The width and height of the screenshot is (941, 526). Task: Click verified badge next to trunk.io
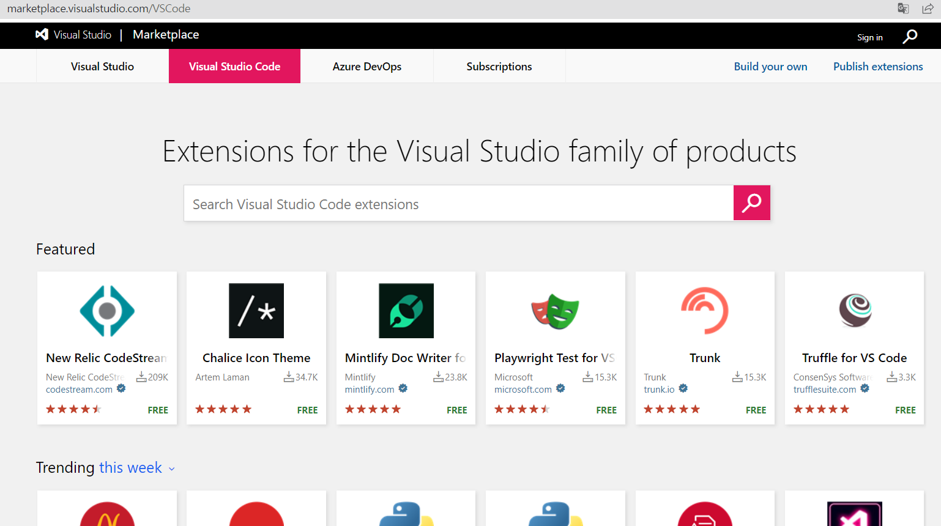click(x=683, y=388)
